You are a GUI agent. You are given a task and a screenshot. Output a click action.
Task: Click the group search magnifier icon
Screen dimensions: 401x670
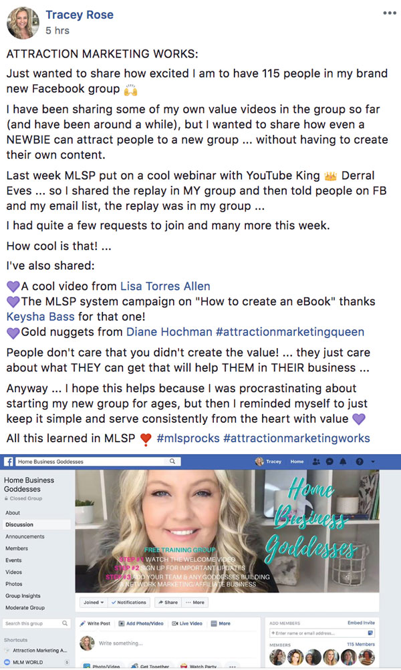pos(65,623)
